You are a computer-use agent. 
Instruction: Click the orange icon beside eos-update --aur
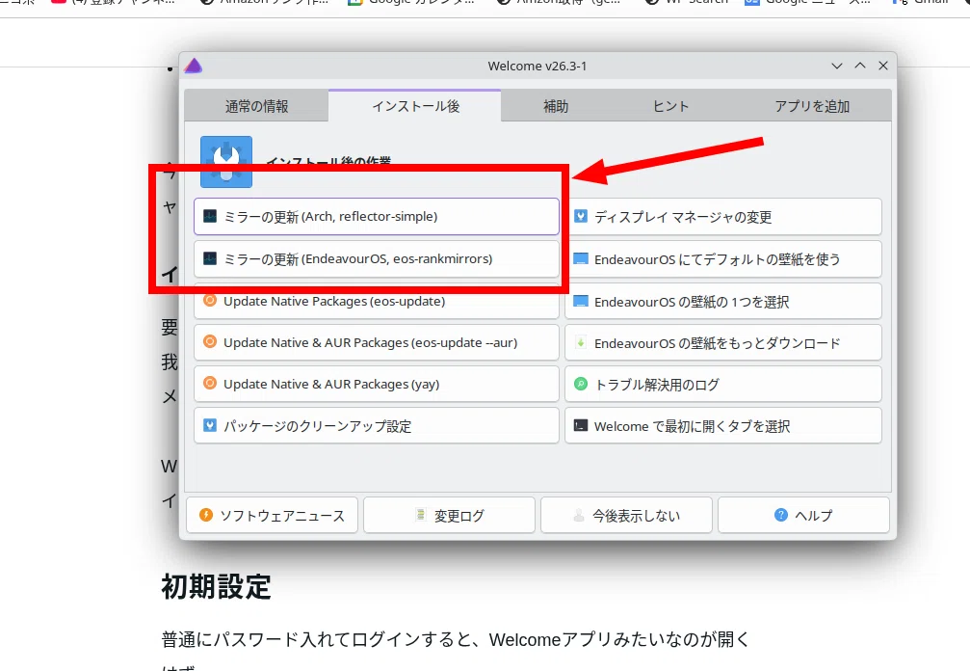tap(210, 341)
